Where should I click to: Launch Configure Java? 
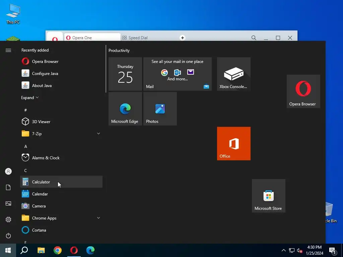pyautogui.click(x=61, y=73)
